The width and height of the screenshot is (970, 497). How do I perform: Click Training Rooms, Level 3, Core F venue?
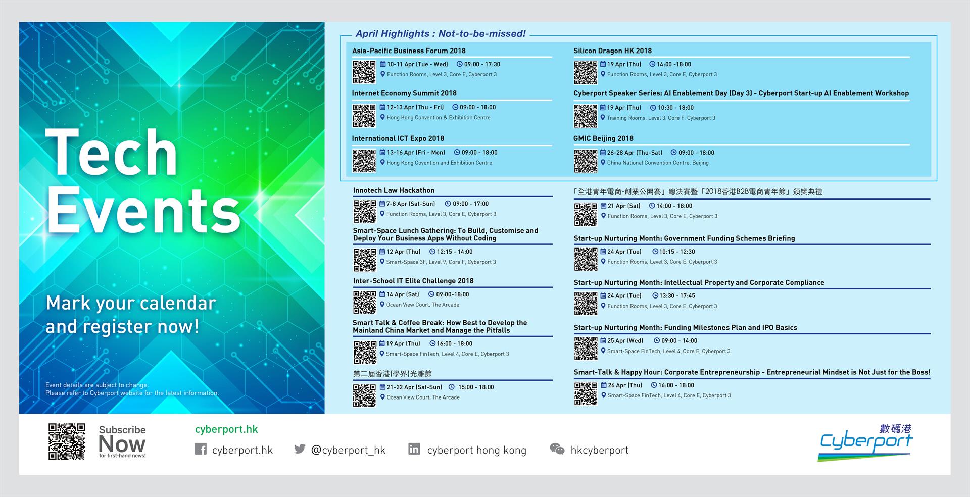[x=661, y=118]
